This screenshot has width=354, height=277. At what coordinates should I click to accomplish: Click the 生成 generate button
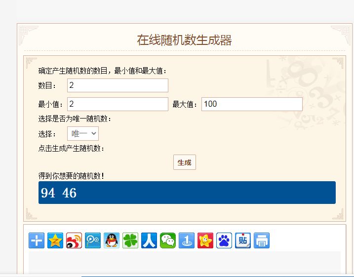[185, 162]
